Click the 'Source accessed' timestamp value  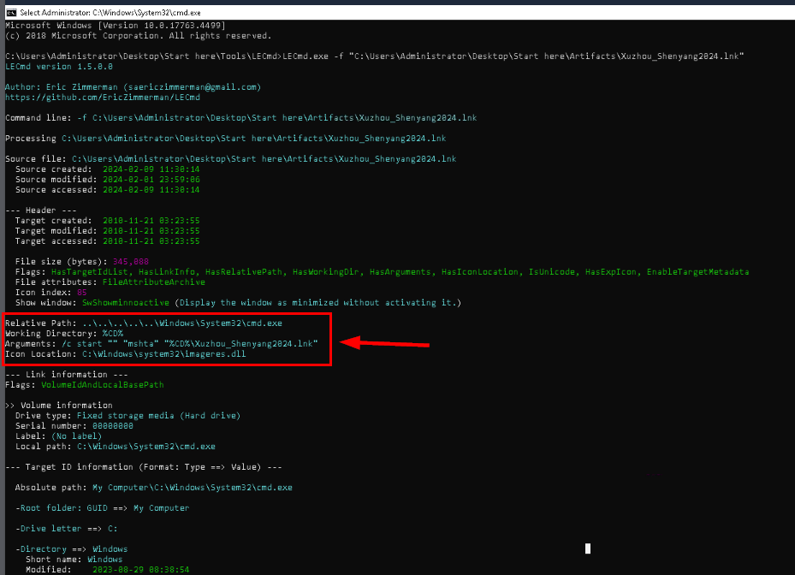pos(151,190)
